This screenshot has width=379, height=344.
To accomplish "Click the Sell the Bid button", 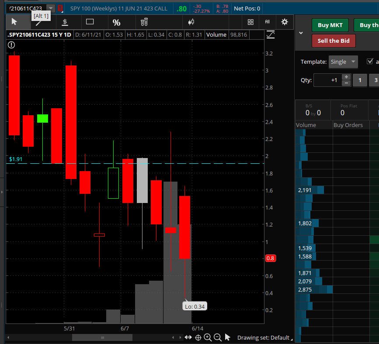I will 334,41.
